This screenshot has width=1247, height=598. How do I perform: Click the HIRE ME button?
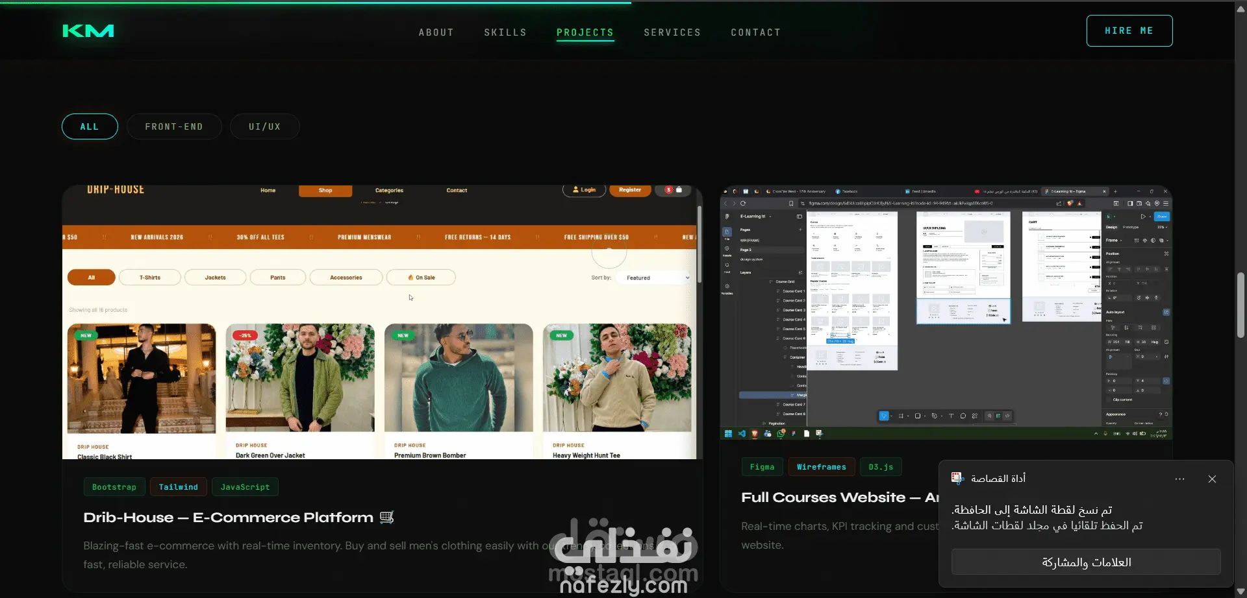click(x=1129, y=30)
